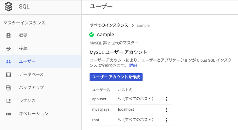The image size is (238, 130).
Task: Click the MySQL 第 2 世代のマスター subtitle
Action: [x=114, y=43]
